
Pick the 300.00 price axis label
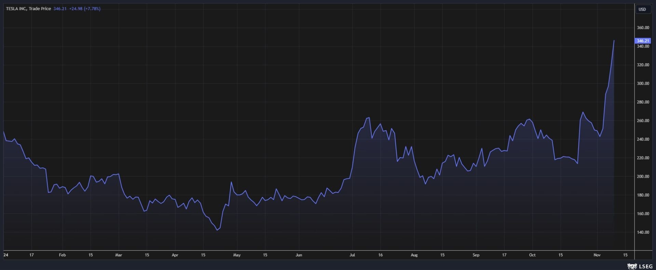tap(643, 83)
